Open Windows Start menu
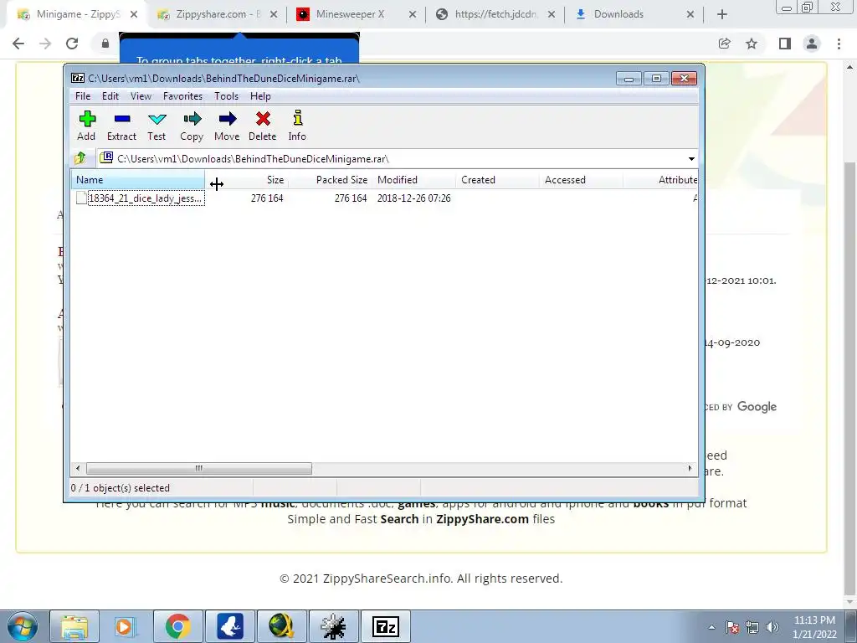The image size is (857, 643). coord(23,626)
